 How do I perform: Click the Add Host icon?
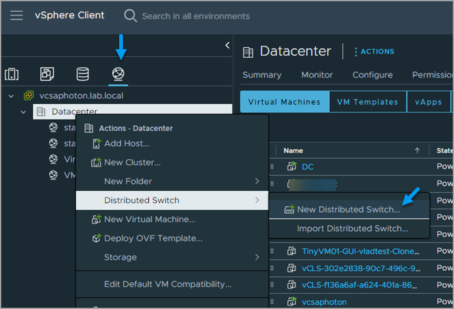click(x=96, y=143)
